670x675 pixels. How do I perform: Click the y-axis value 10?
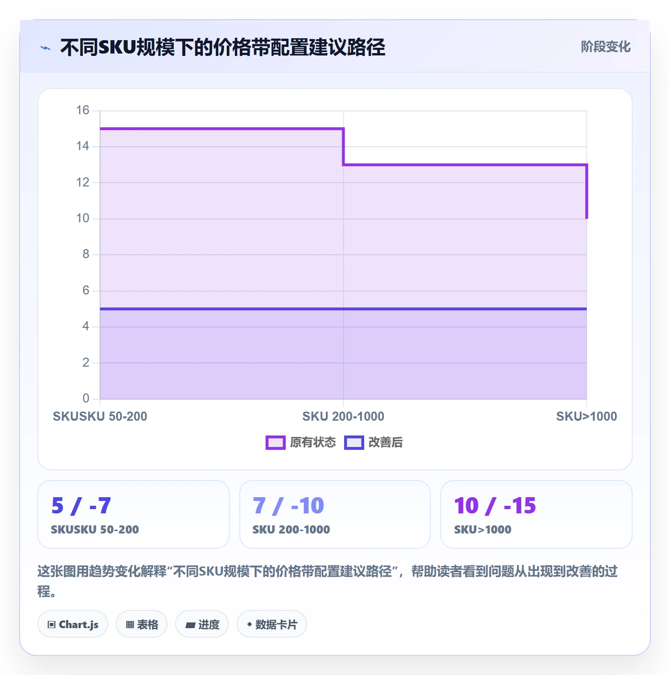coord(83,218)
